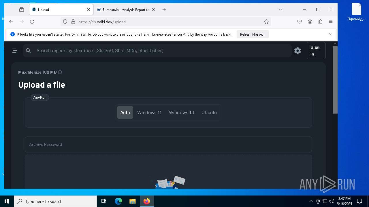Open the Firefox application menu
Screen dimensions: 369x207
[331, 22]
